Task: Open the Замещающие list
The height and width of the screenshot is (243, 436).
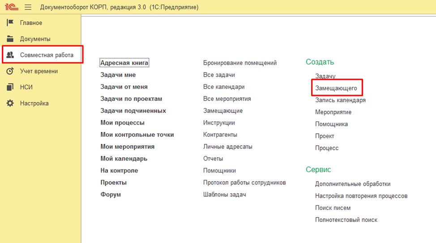Action: (x=223, y=111)
